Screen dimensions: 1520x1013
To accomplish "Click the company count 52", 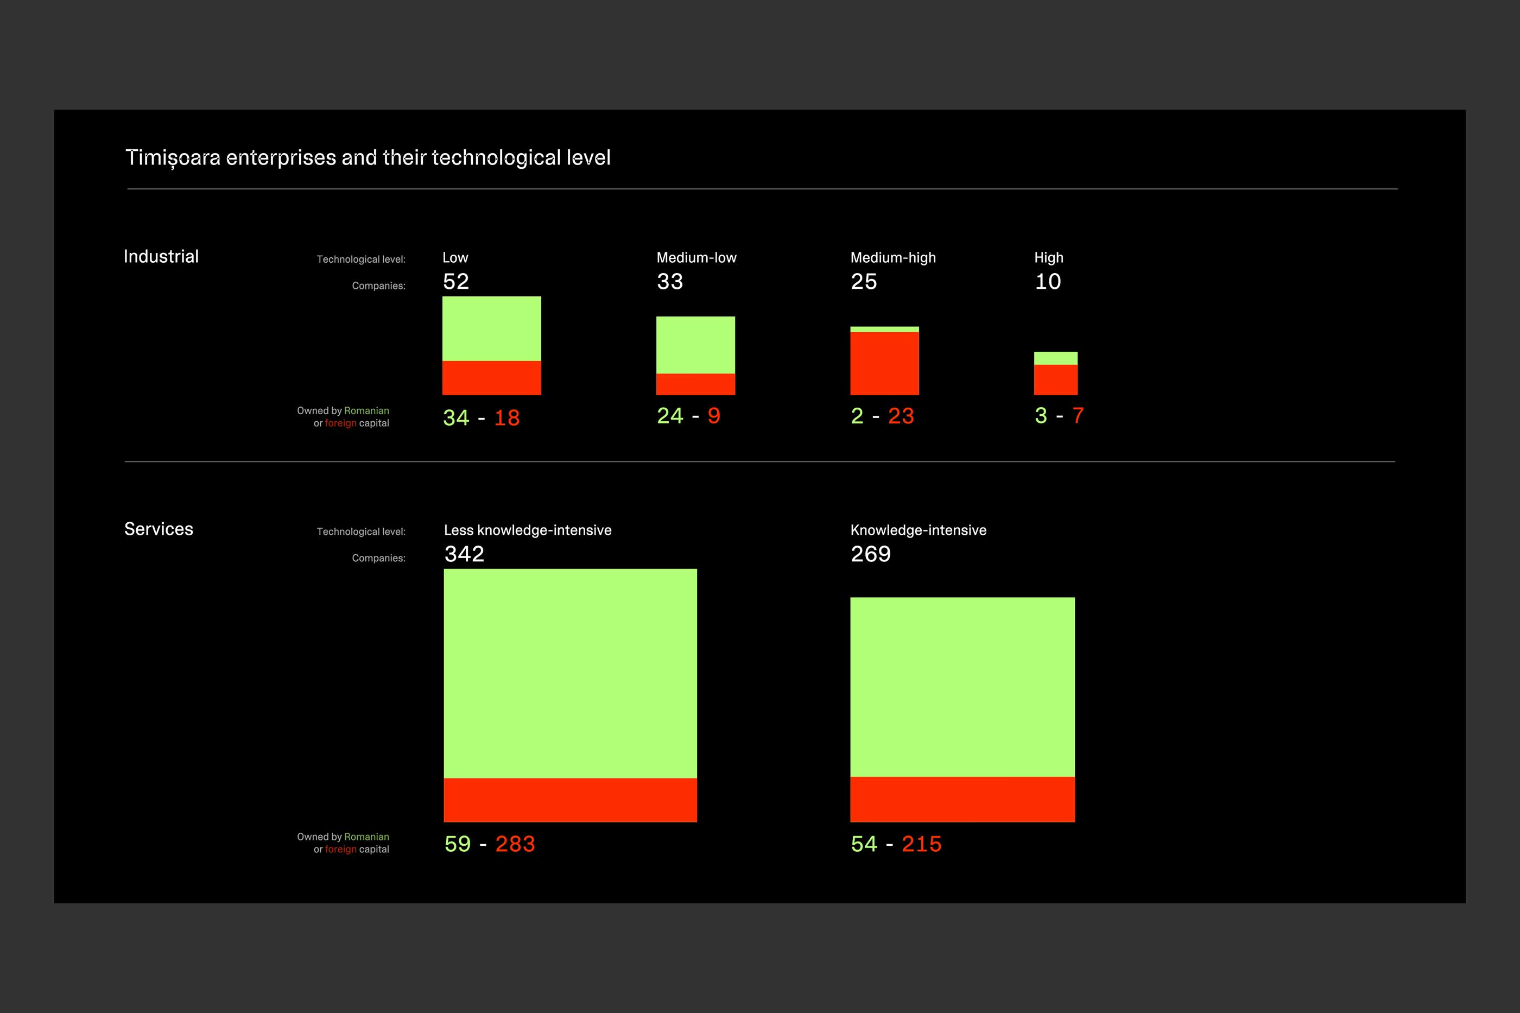I will [455, 281].
